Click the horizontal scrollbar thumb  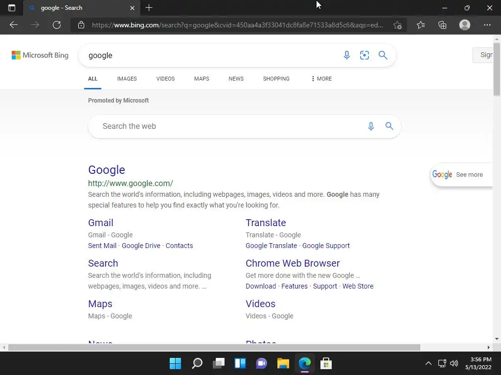[214, 347]
